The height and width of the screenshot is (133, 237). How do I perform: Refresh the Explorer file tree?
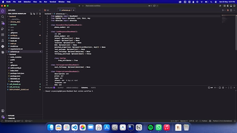coord(37,14)
